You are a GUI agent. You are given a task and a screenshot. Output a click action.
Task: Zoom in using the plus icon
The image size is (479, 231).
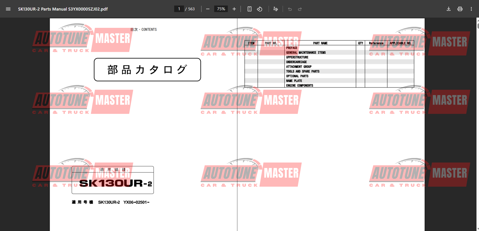pos(234,9)
